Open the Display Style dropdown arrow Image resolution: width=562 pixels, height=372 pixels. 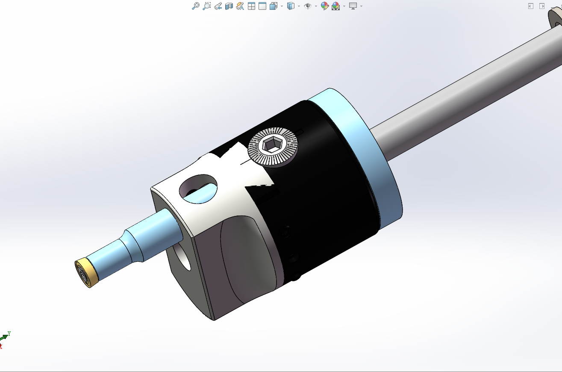[298, 6]
